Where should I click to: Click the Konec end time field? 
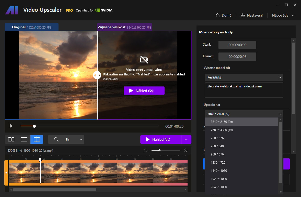click(x=237, y=57)
